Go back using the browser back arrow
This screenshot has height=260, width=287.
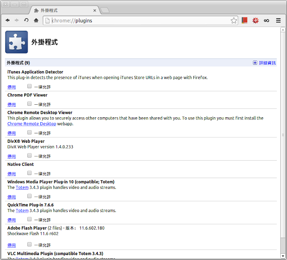8,20
